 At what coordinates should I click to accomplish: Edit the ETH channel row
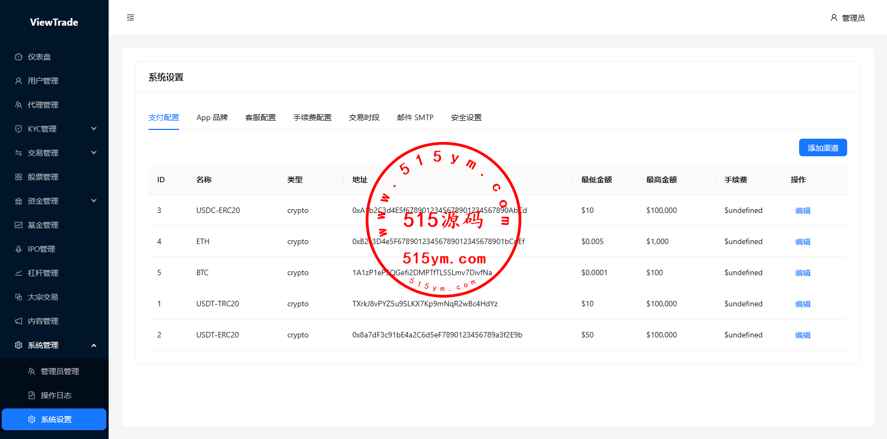tap(803, 242)
